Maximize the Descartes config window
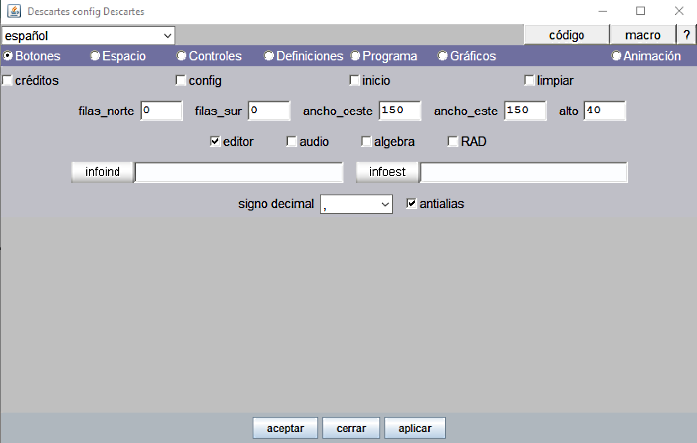This screenshot has width=697, height=443. point(640,11)
